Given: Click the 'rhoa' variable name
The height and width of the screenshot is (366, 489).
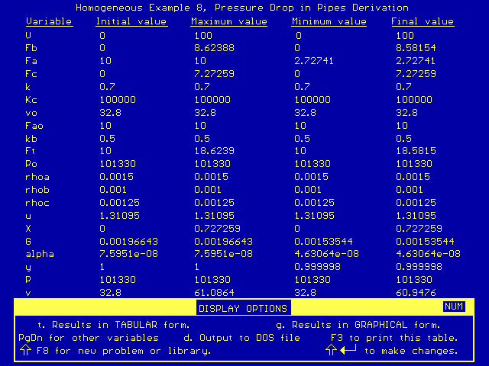Looking at the screenshot, I should (x=37, y=175).
